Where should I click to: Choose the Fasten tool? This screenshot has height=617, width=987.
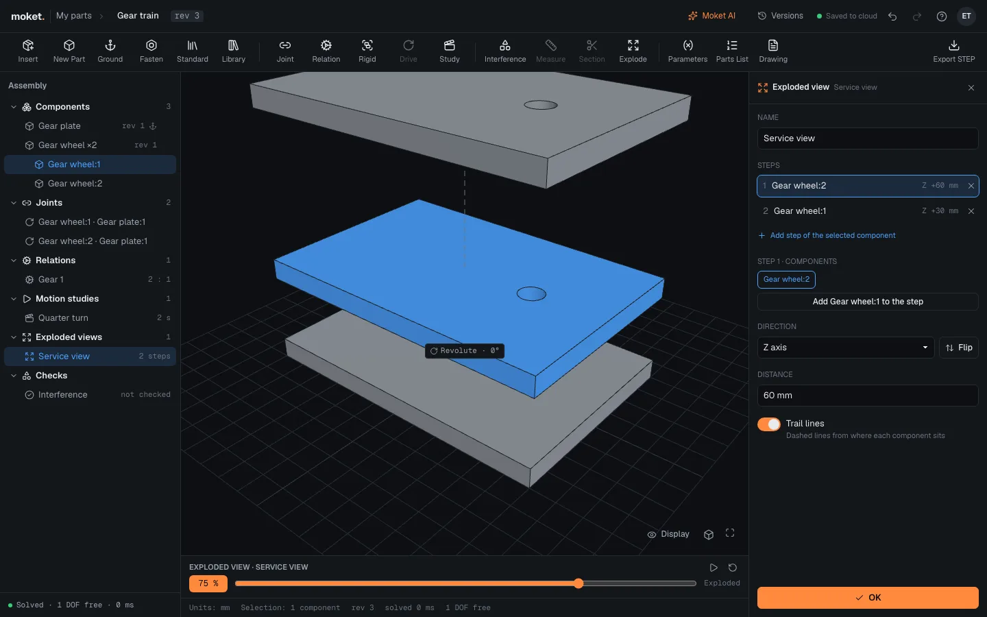click(x=151, y=51)
